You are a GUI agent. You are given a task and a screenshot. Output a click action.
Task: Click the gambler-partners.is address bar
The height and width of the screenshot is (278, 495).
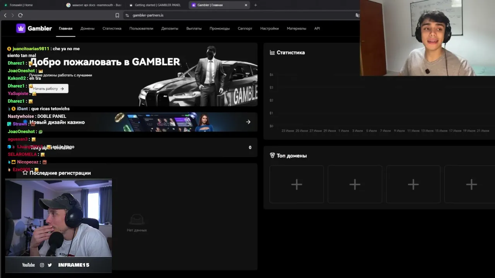coord(240,15)
